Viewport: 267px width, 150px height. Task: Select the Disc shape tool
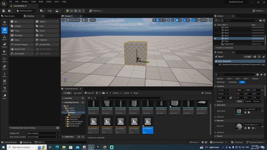pos(47,35)
